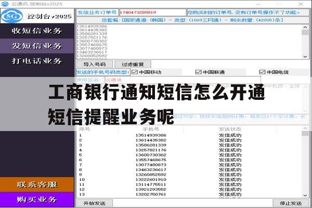The image size is (312, 208).
Task: Click the title bar cloud app icon
Action: (x=5, y=4)
